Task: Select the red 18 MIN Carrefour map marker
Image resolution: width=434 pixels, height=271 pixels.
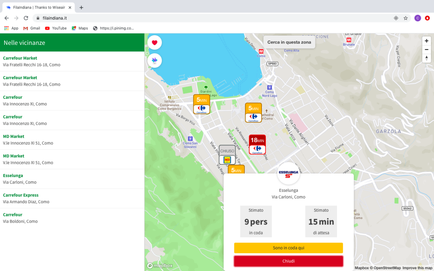Action: pos(257,145)
